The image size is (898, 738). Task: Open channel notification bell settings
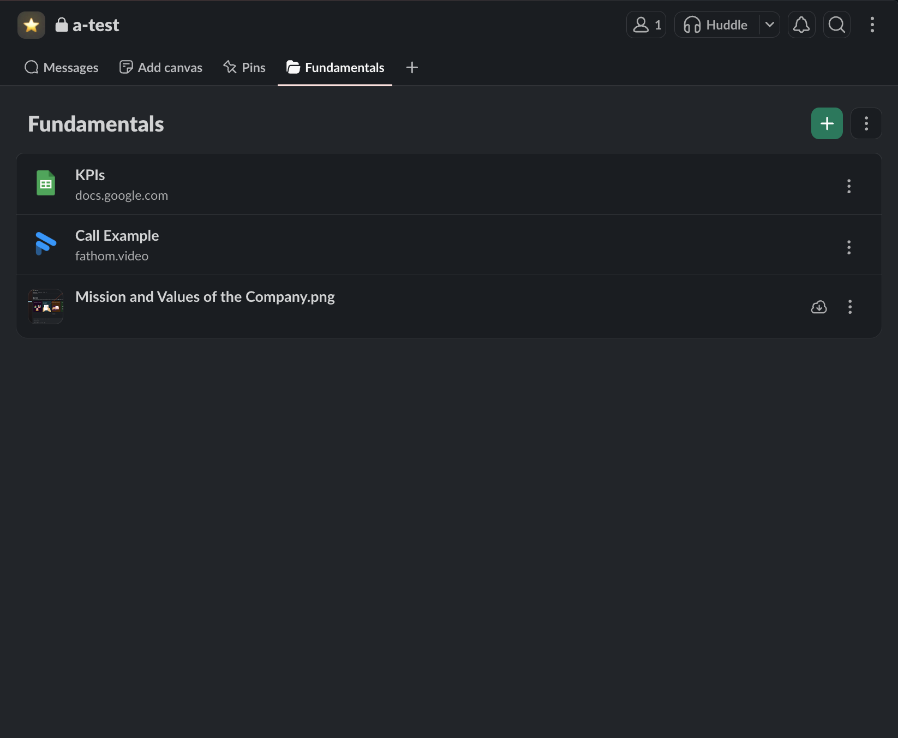(x=801, y=25)
